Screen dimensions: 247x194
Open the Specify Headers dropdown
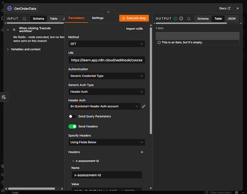click(x=107, y=142)
